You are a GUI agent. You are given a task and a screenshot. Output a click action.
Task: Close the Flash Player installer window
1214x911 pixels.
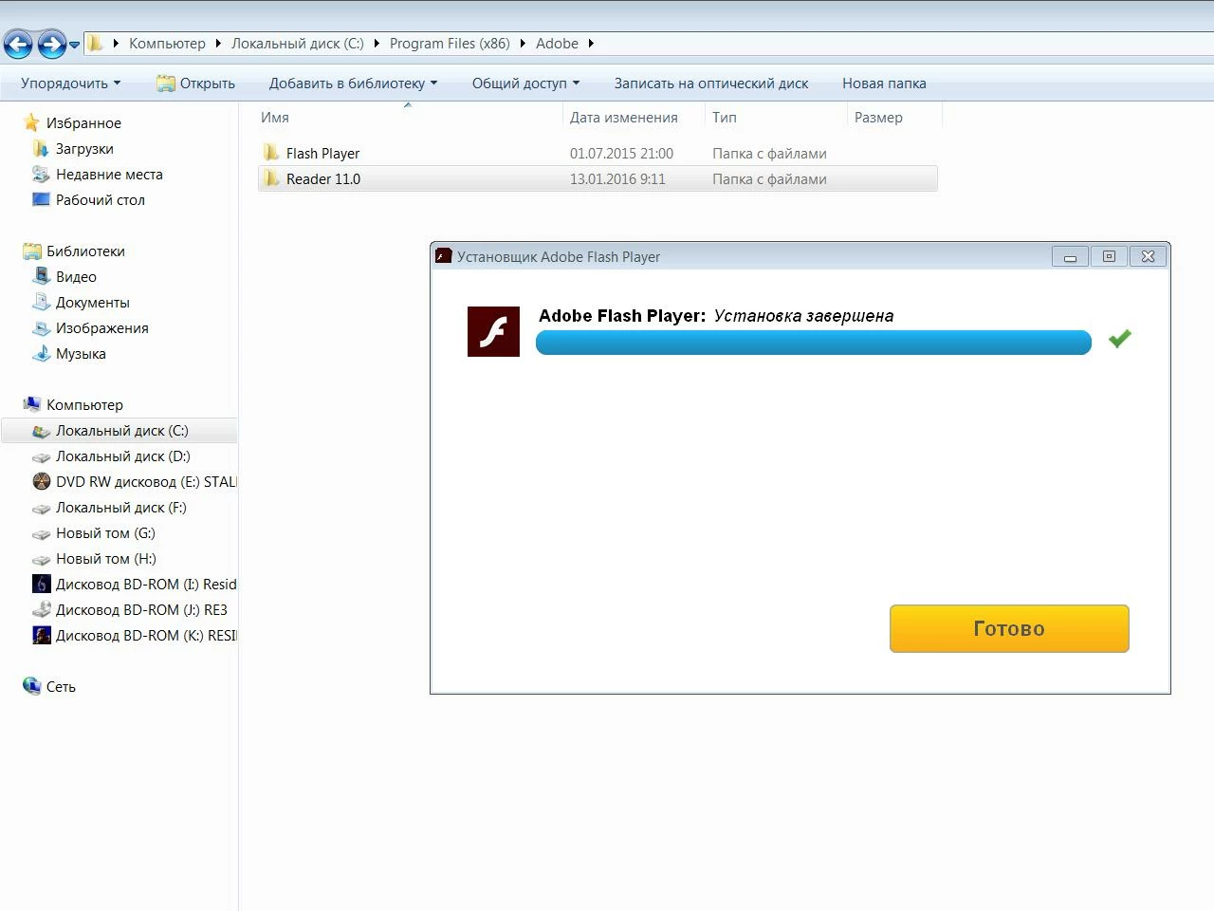[1148, 256]
